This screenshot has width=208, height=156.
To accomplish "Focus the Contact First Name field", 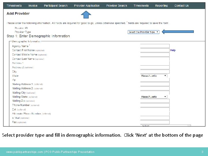I will point(155,50).
